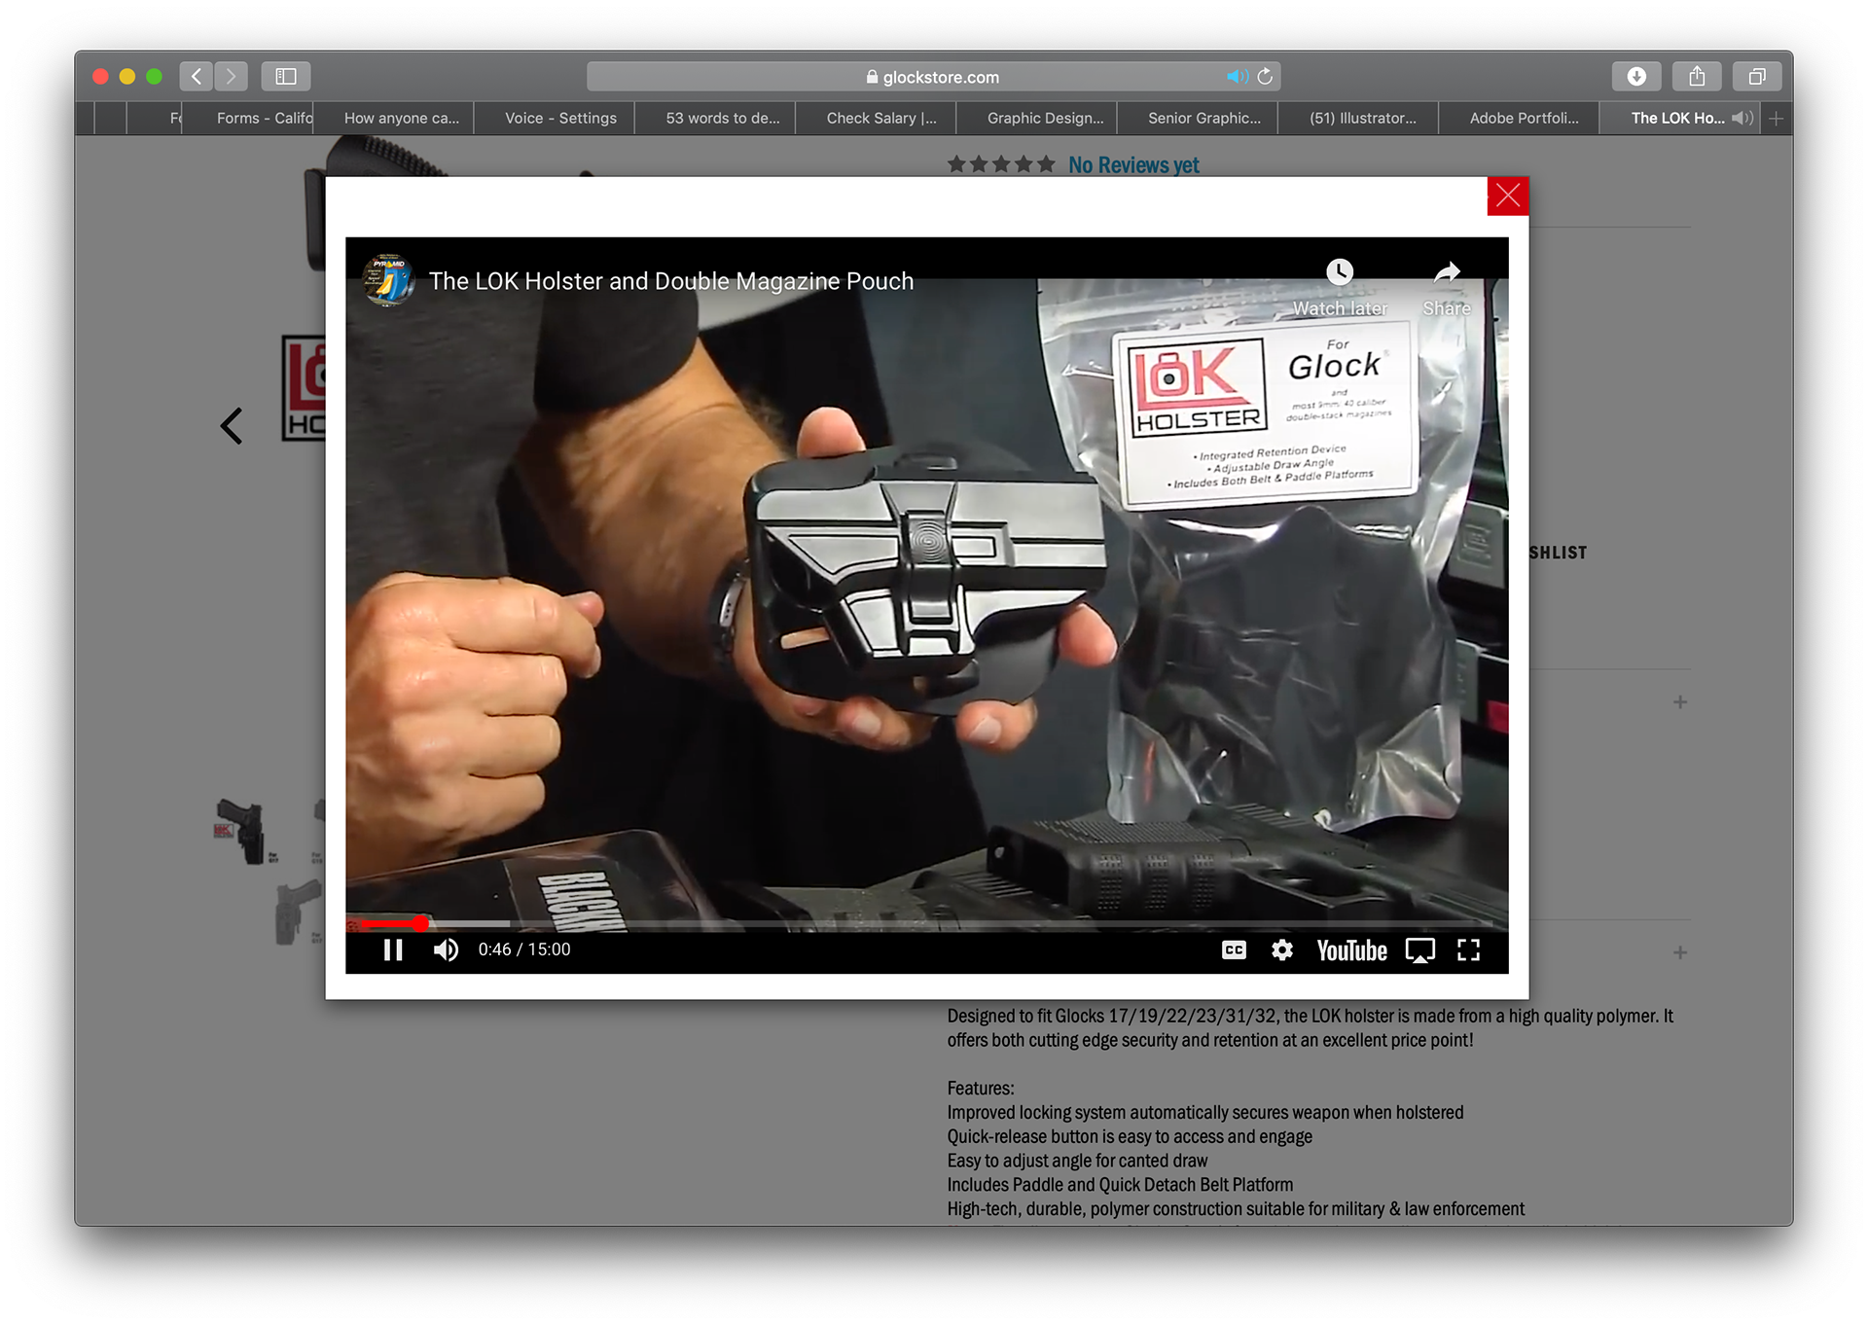Click Watch later clock icon

[1340, 272]
